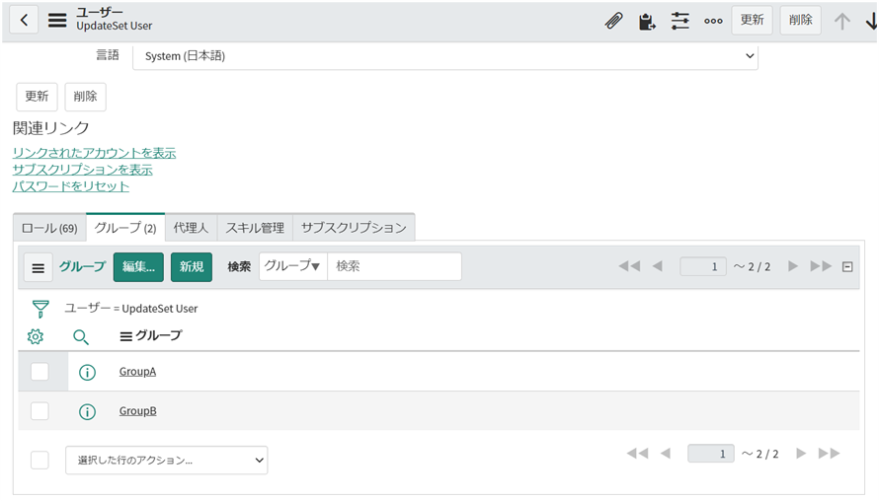Open the 言語 System (日本語) dropdown

(445, 56)
